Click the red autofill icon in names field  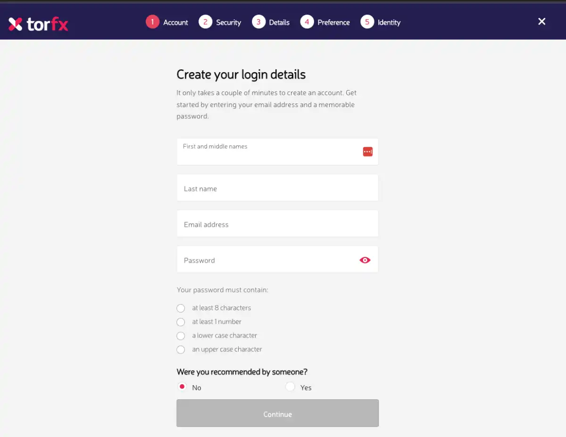tap(367, 151)
